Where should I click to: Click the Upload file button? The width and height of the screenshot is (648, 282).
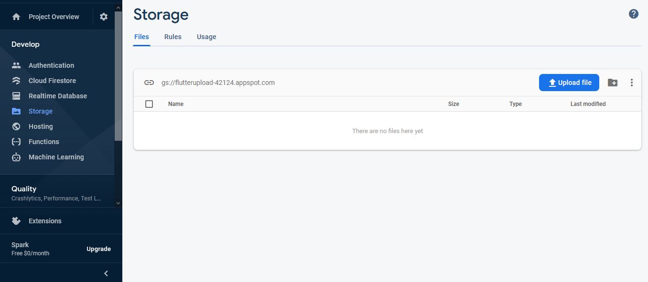click(x=569, y=83)
